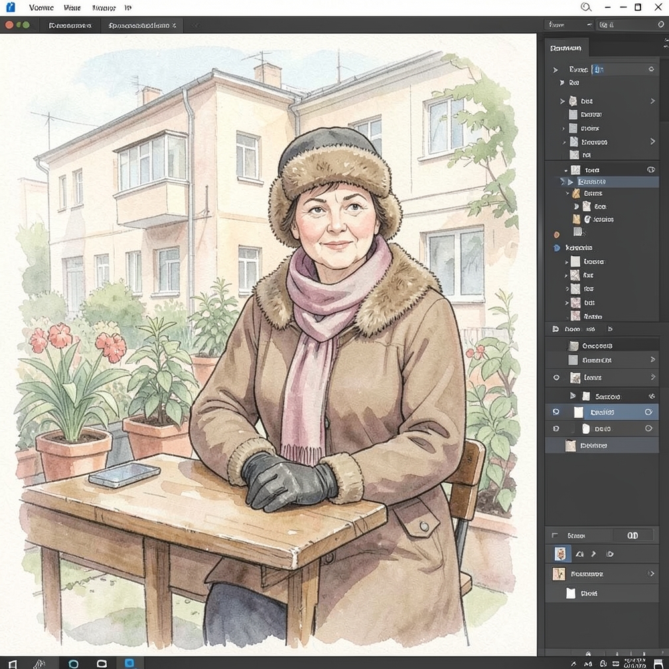Click the second taskbar icon next to Start
This screenshot has width=669, height=669.
click(x=39, y=664)
